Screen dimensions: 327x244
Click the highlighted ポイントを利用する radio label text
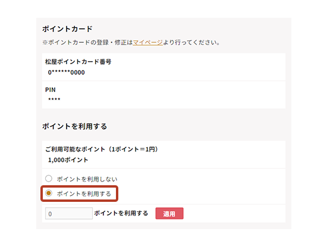84,194
